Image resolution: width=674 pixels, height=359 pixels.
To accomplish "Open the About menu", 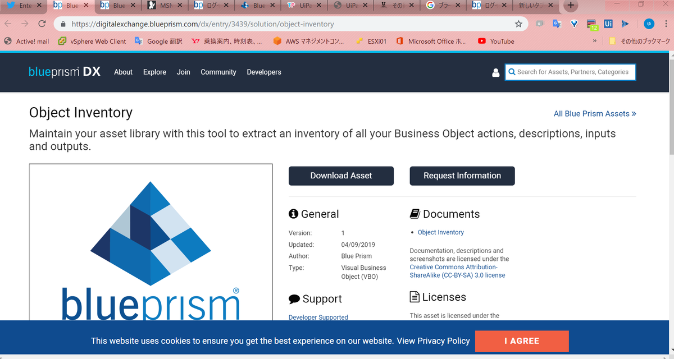I will (x=123, y=72).
